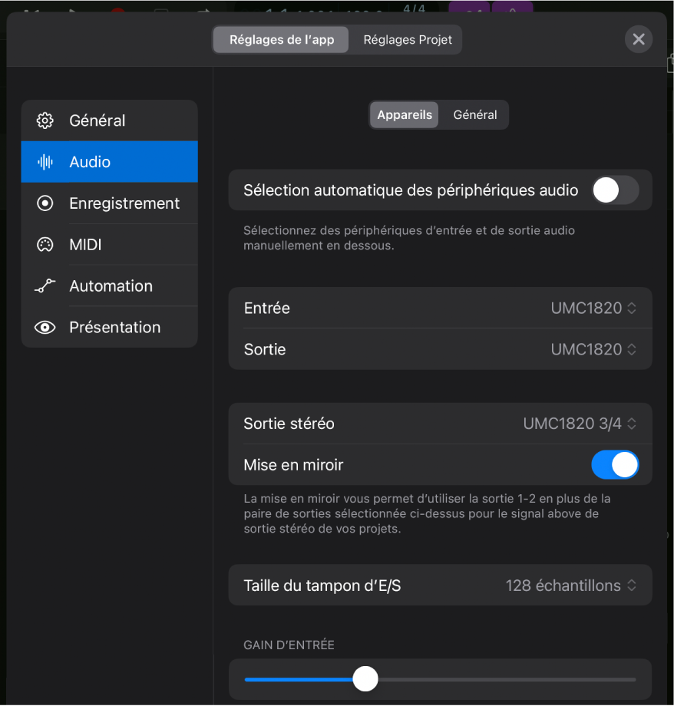Viewport: 674px width, 706px height.
Task: Open the Taille du tampon d'E/S selector
Action: point(571,585)
